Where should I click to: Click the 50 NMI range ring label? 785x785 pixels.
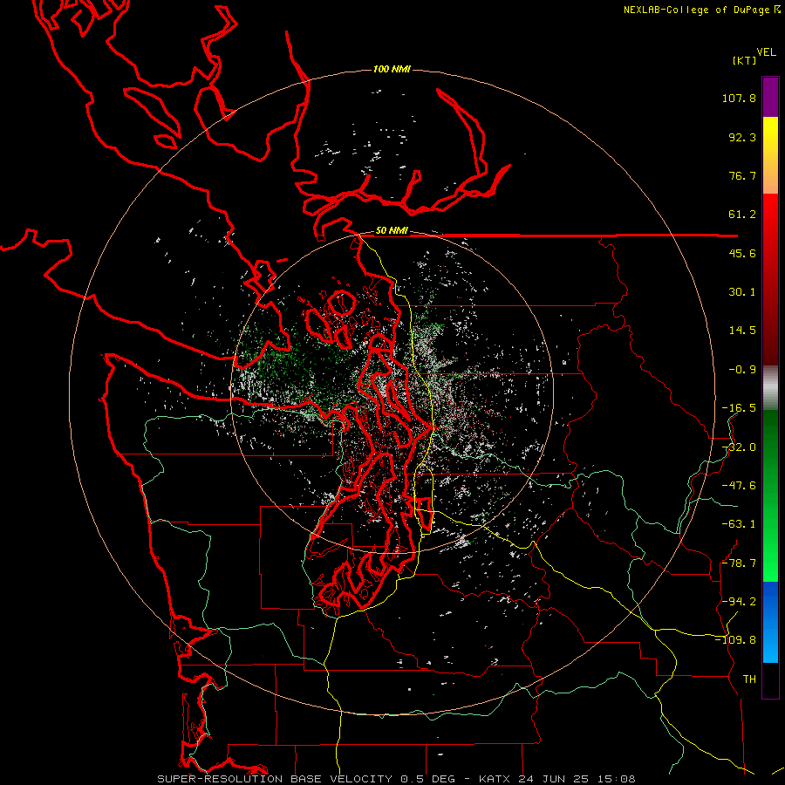click(392, 230)
